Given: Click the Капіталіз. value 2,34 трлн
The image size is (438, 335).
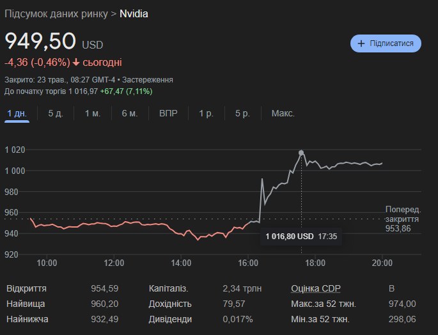Looking at the screenshot, I should point(242,288).
